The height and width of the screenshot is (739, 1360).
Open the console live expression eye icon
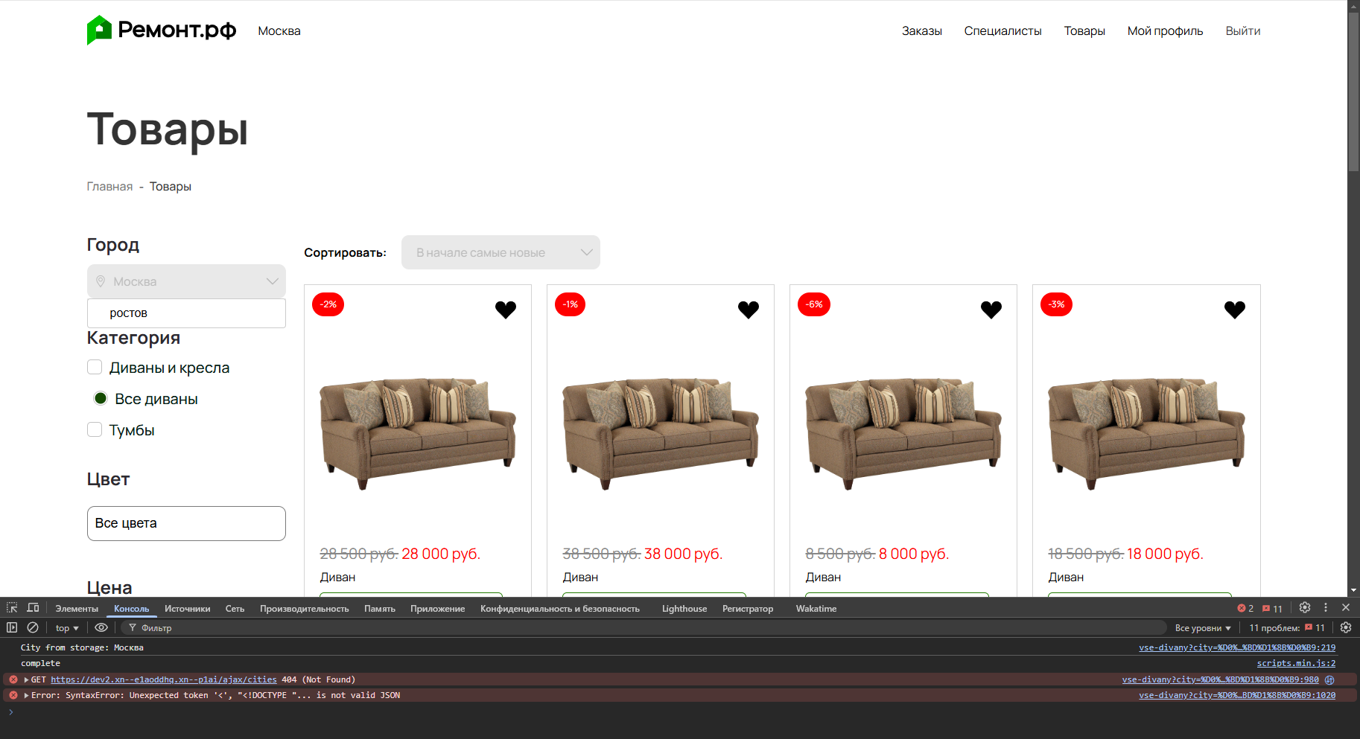click(x=101, y=627)
